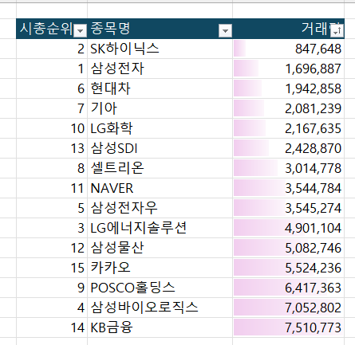Click the volume value 1,696,887
Screen dimensions: 355x345
tap(313, 69)
